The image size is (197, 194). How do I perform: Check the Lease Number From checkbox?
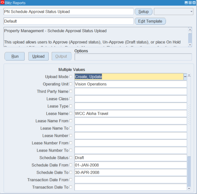pyautogui.click(x=71, y=143)
